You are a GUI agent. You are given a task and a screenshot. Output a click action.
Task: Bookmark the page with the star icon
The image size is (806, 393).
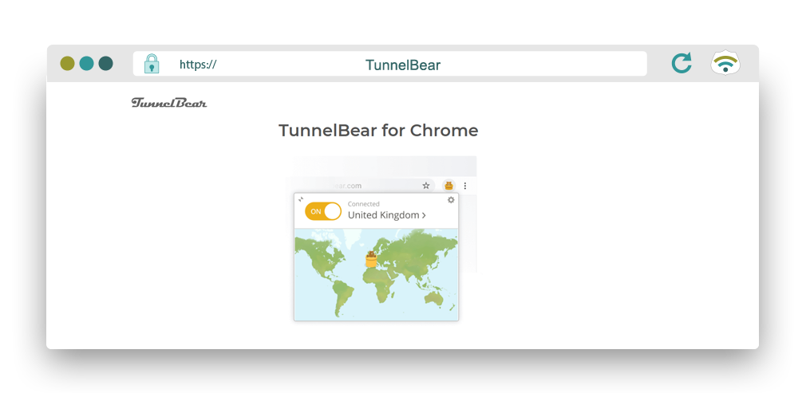(426, 186)
